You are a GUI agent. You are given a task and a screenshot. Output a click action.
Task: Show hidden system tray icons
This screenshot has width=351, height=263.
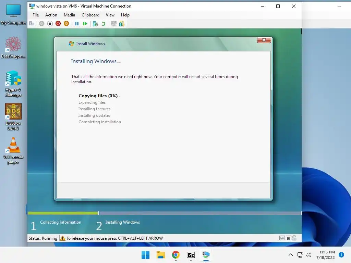pyautogui.click(x=290, y=255)
